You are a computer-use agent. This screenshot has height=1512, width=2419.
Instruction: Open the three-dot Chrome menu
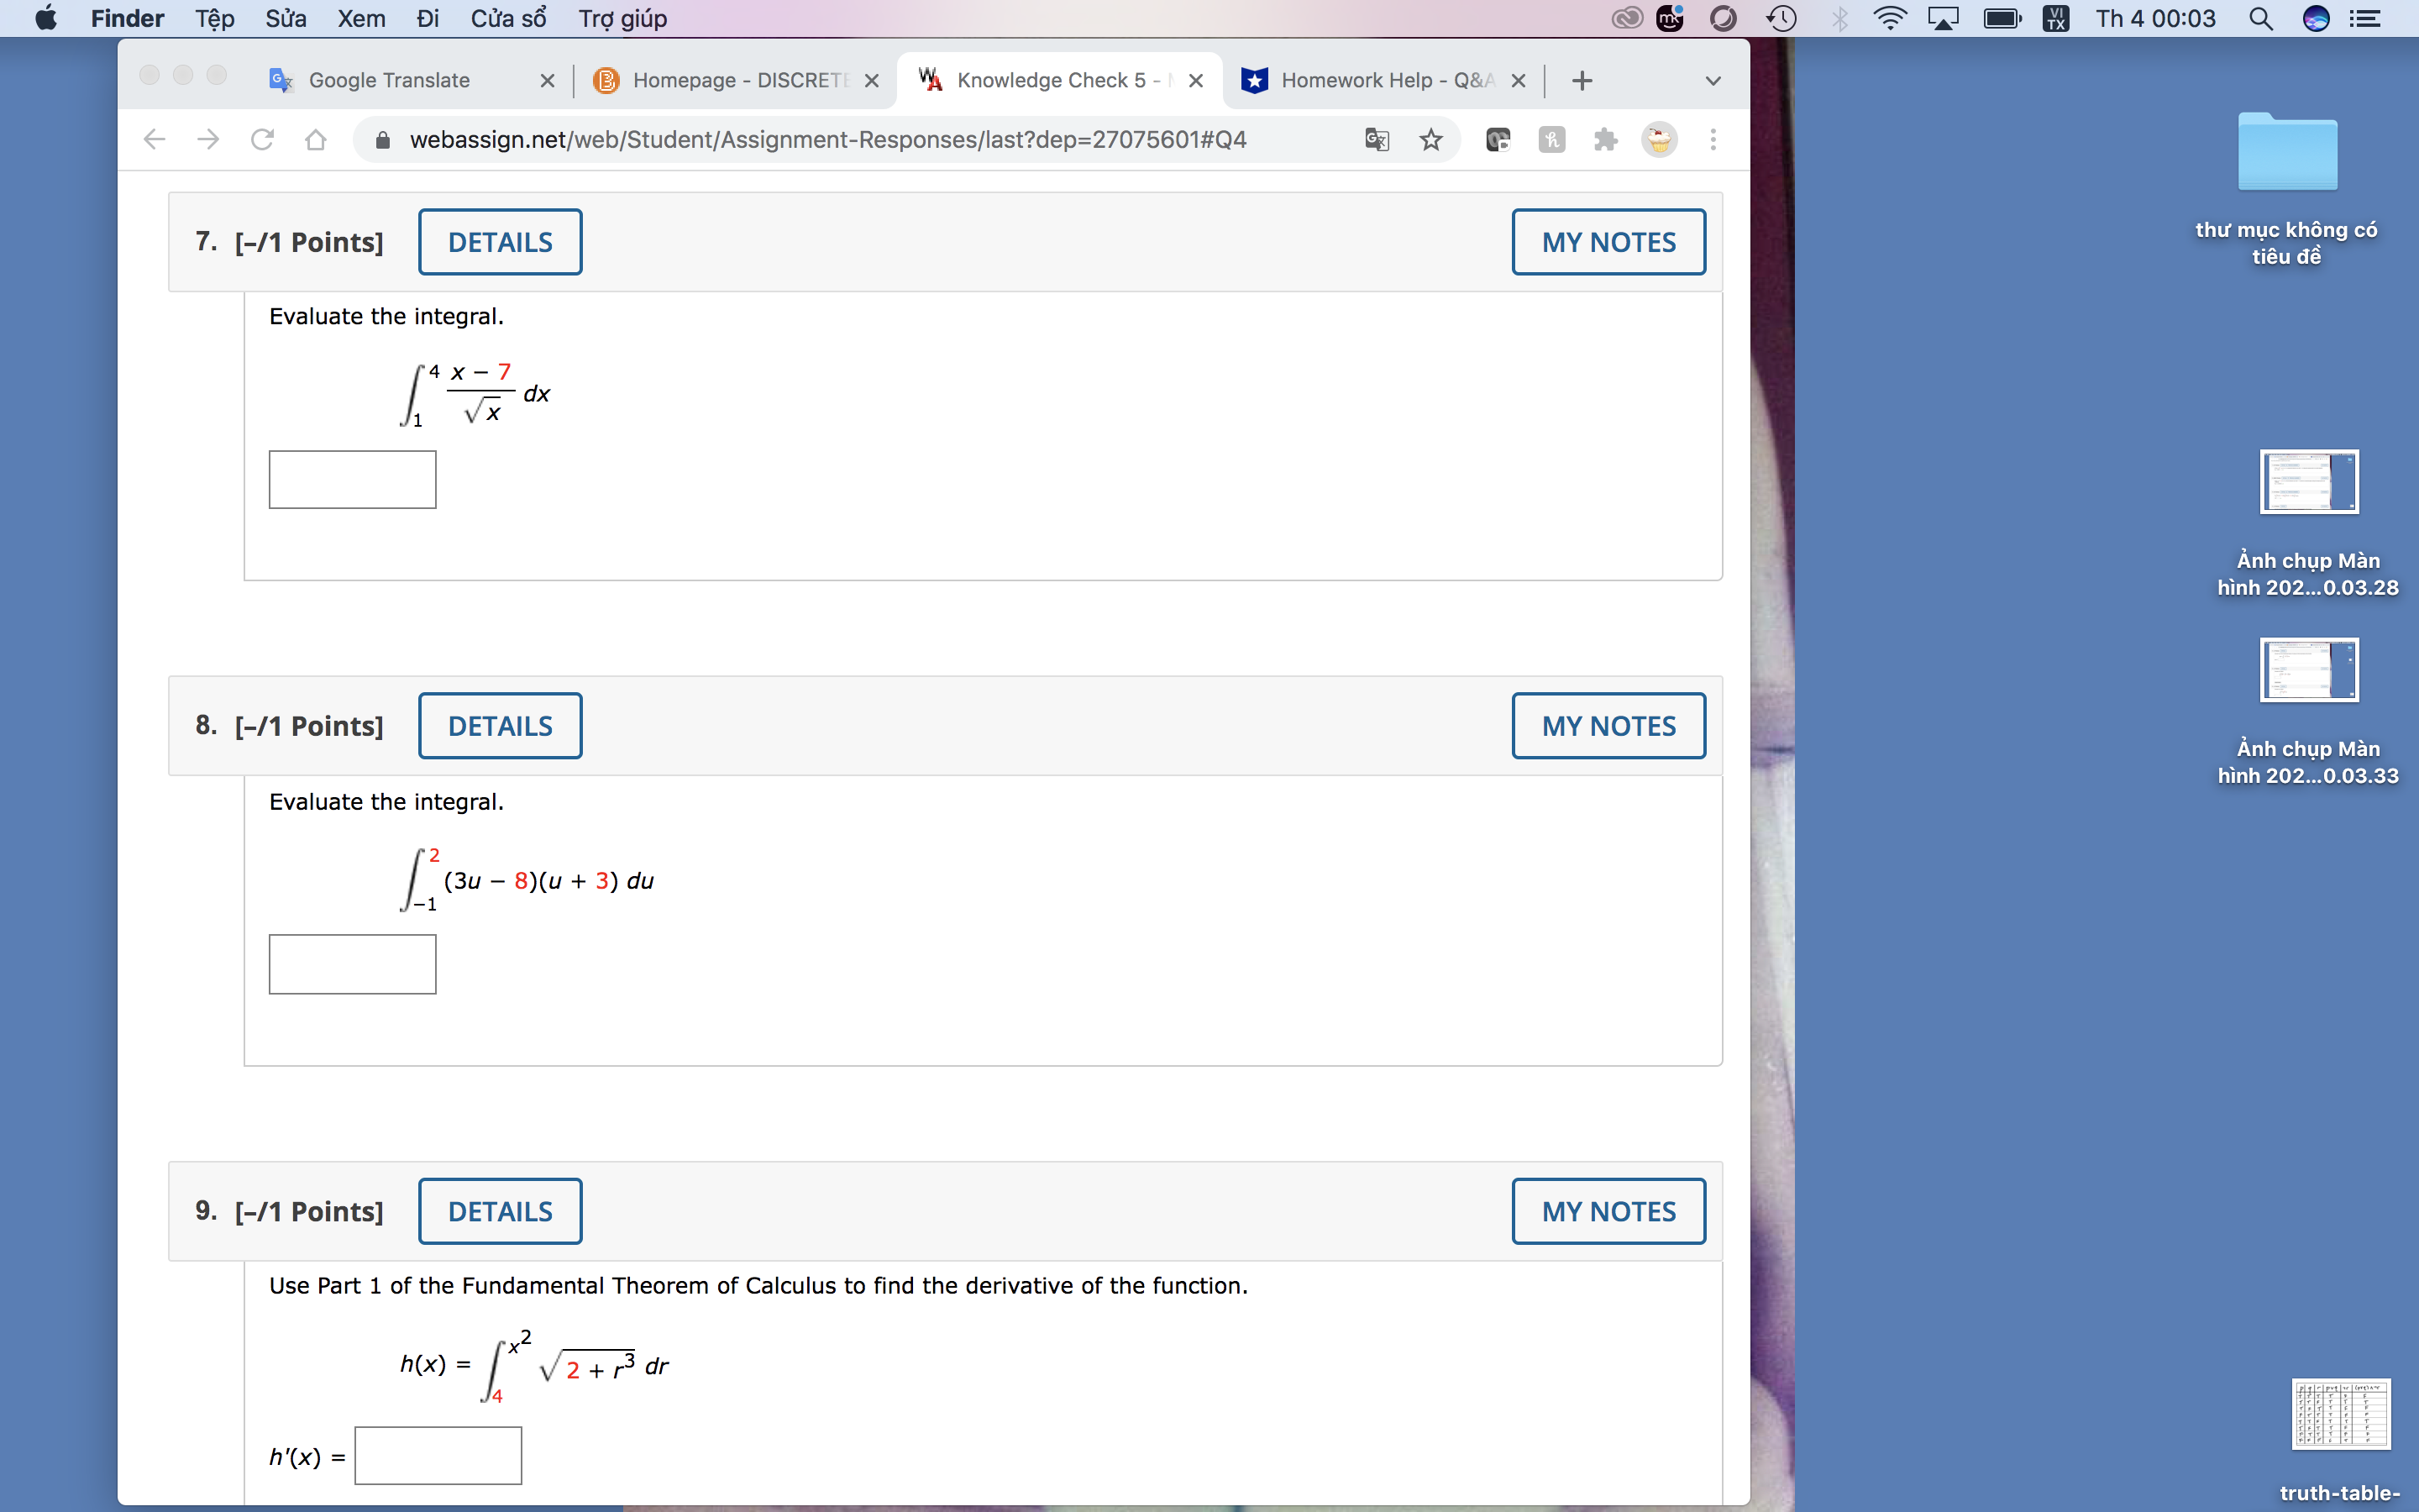(x=1713, y=140)
